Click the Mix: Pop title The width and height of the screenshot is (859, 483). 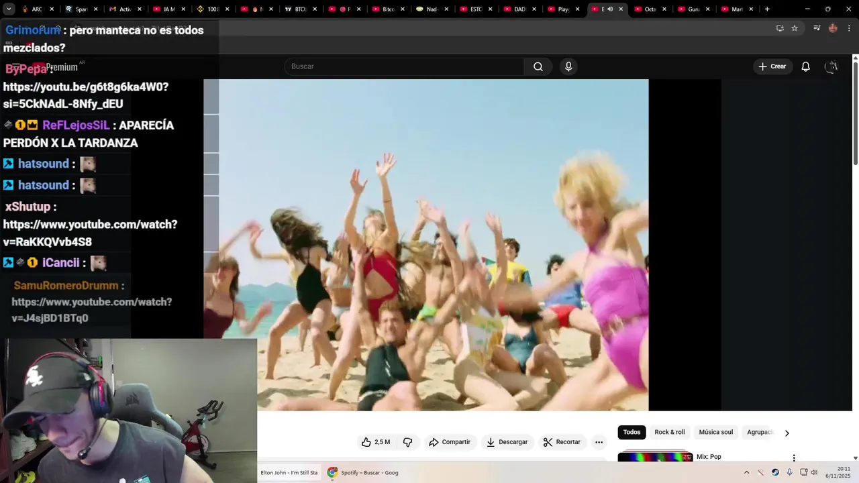(x=709, y=457)
